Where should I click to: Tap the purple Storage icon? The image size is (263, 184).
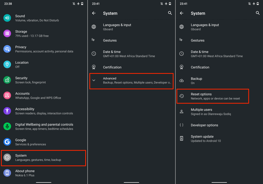[7, 34]
